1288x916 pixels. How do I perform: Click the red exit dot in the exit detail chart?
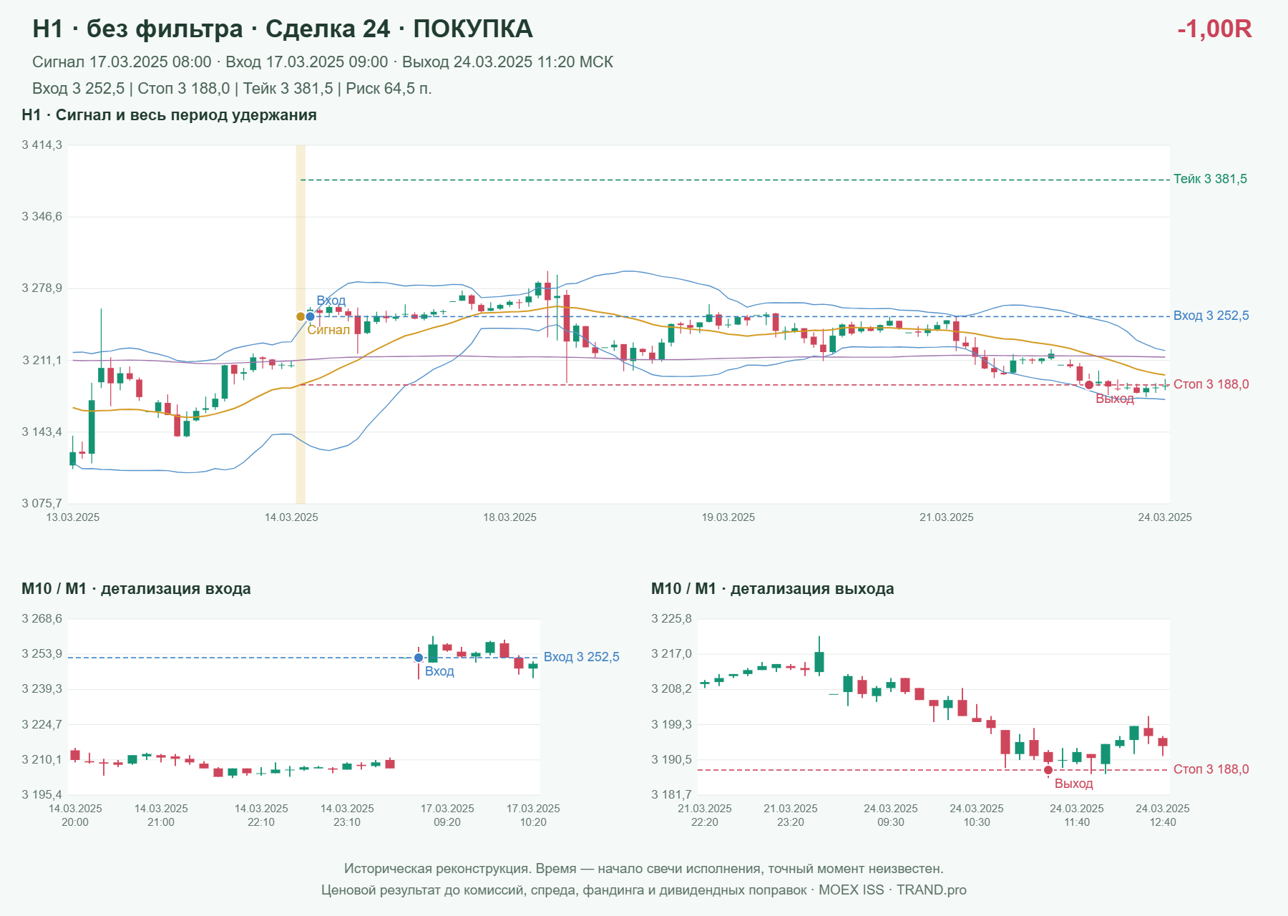click(1048, 770)
